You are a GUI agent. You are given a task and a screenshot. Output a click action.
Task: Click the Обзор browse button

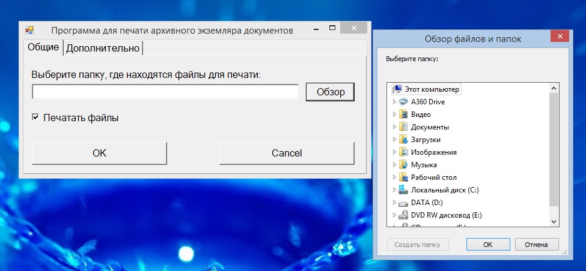(331, 92)
